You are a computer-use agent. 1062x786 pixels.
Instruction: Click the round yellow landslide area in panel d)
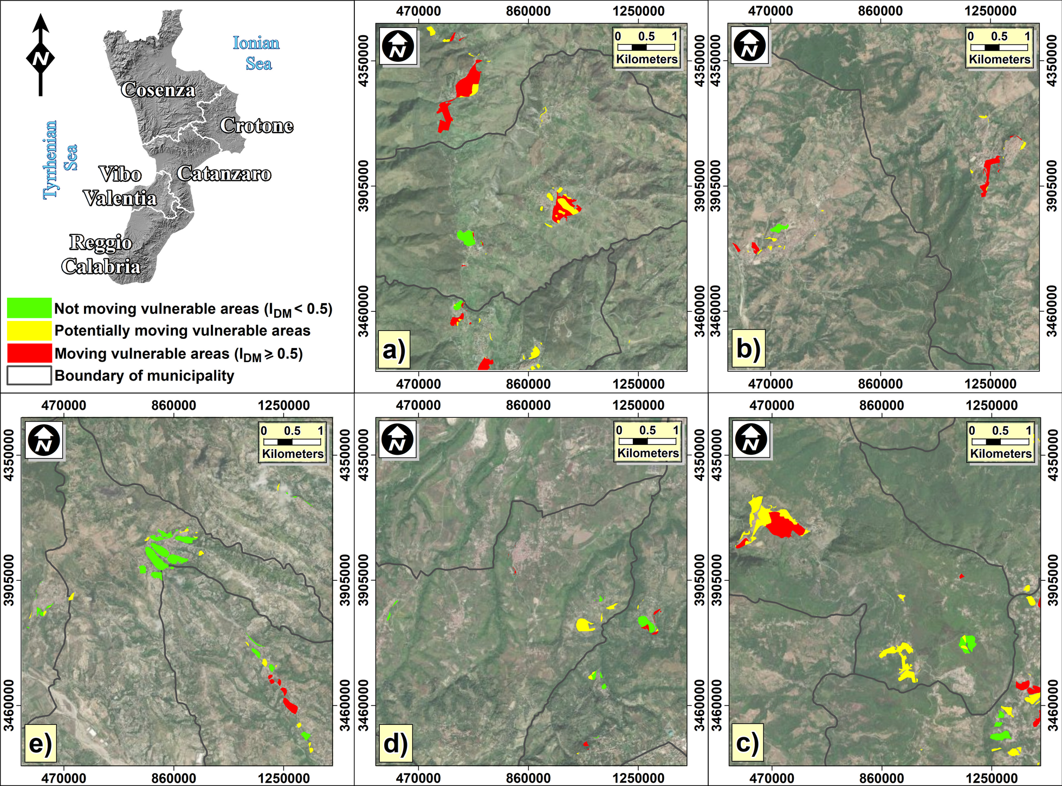point(584,625)
